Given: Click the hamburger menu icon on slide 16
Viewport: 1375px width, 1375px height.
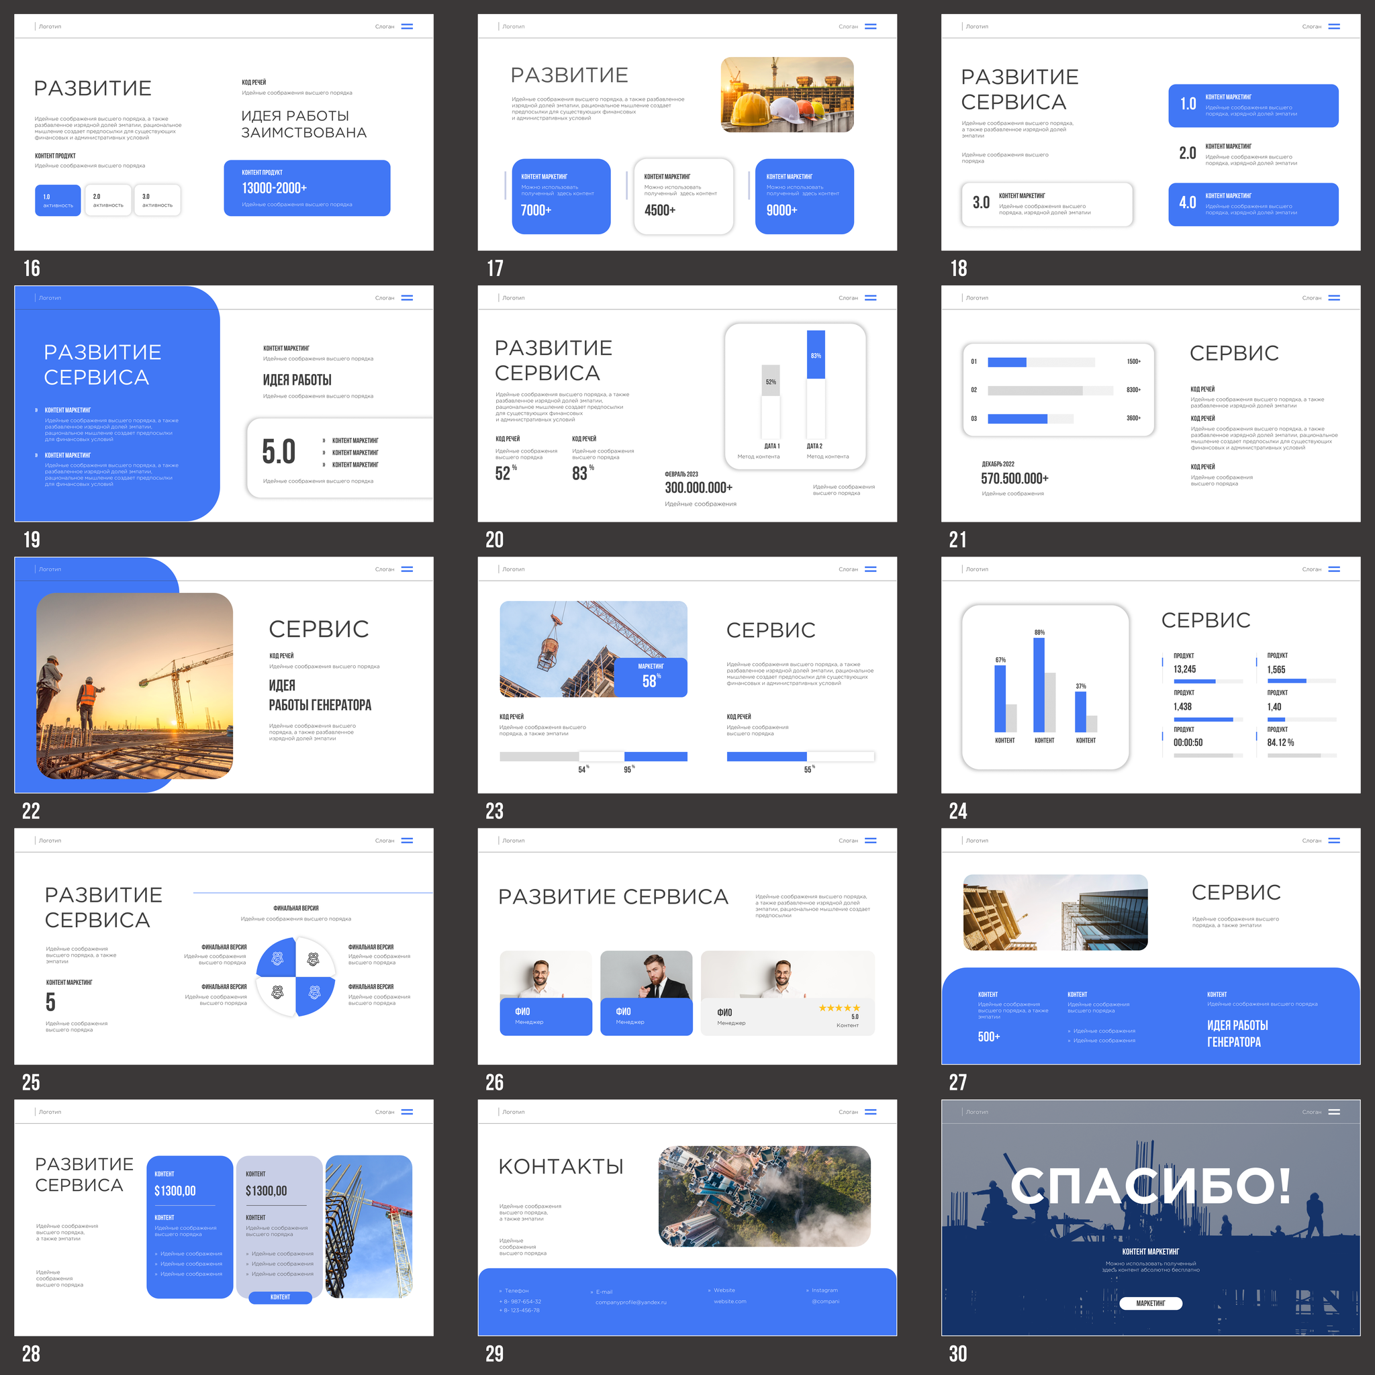Looking at the screenshot, I should (x=407, y=26).
